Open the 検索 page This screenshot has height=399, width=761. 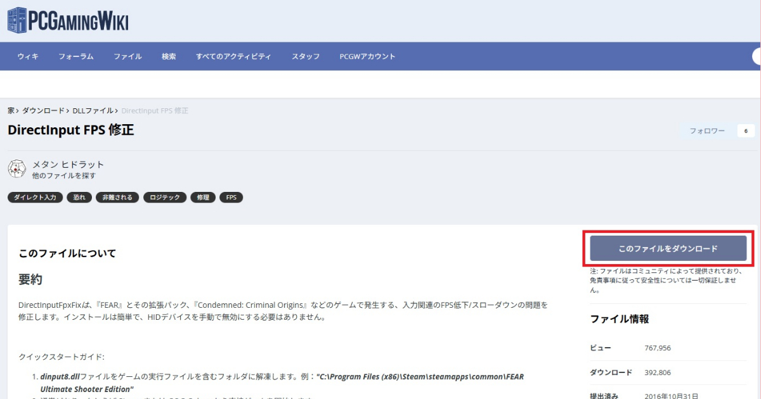[x=168, y=56]
